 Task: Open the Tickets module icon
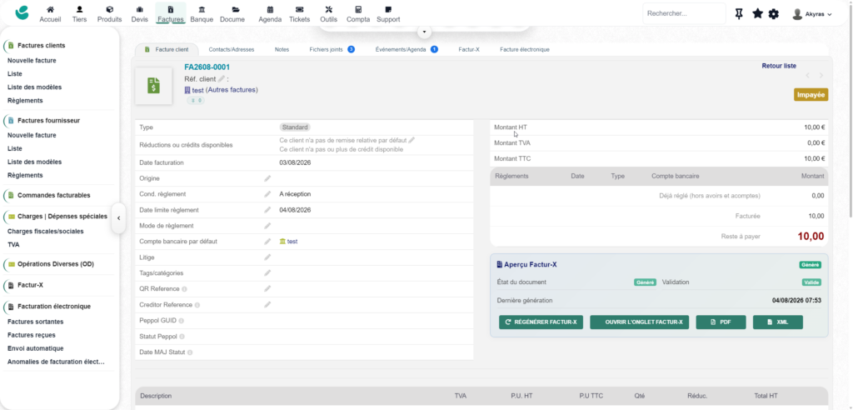(299, 10)
